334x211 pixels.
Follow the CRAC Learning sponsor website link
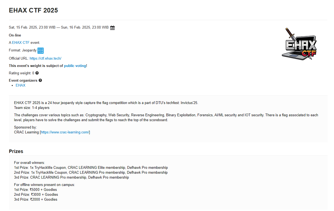pos(65,132)
